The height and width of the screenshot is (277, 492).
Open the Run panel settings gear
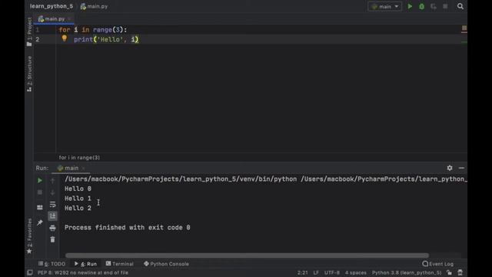click(450, 168)
